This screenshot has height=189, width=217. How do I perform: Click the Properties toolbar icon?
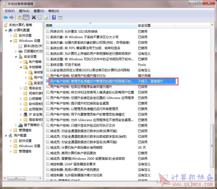tap(40, 18)
